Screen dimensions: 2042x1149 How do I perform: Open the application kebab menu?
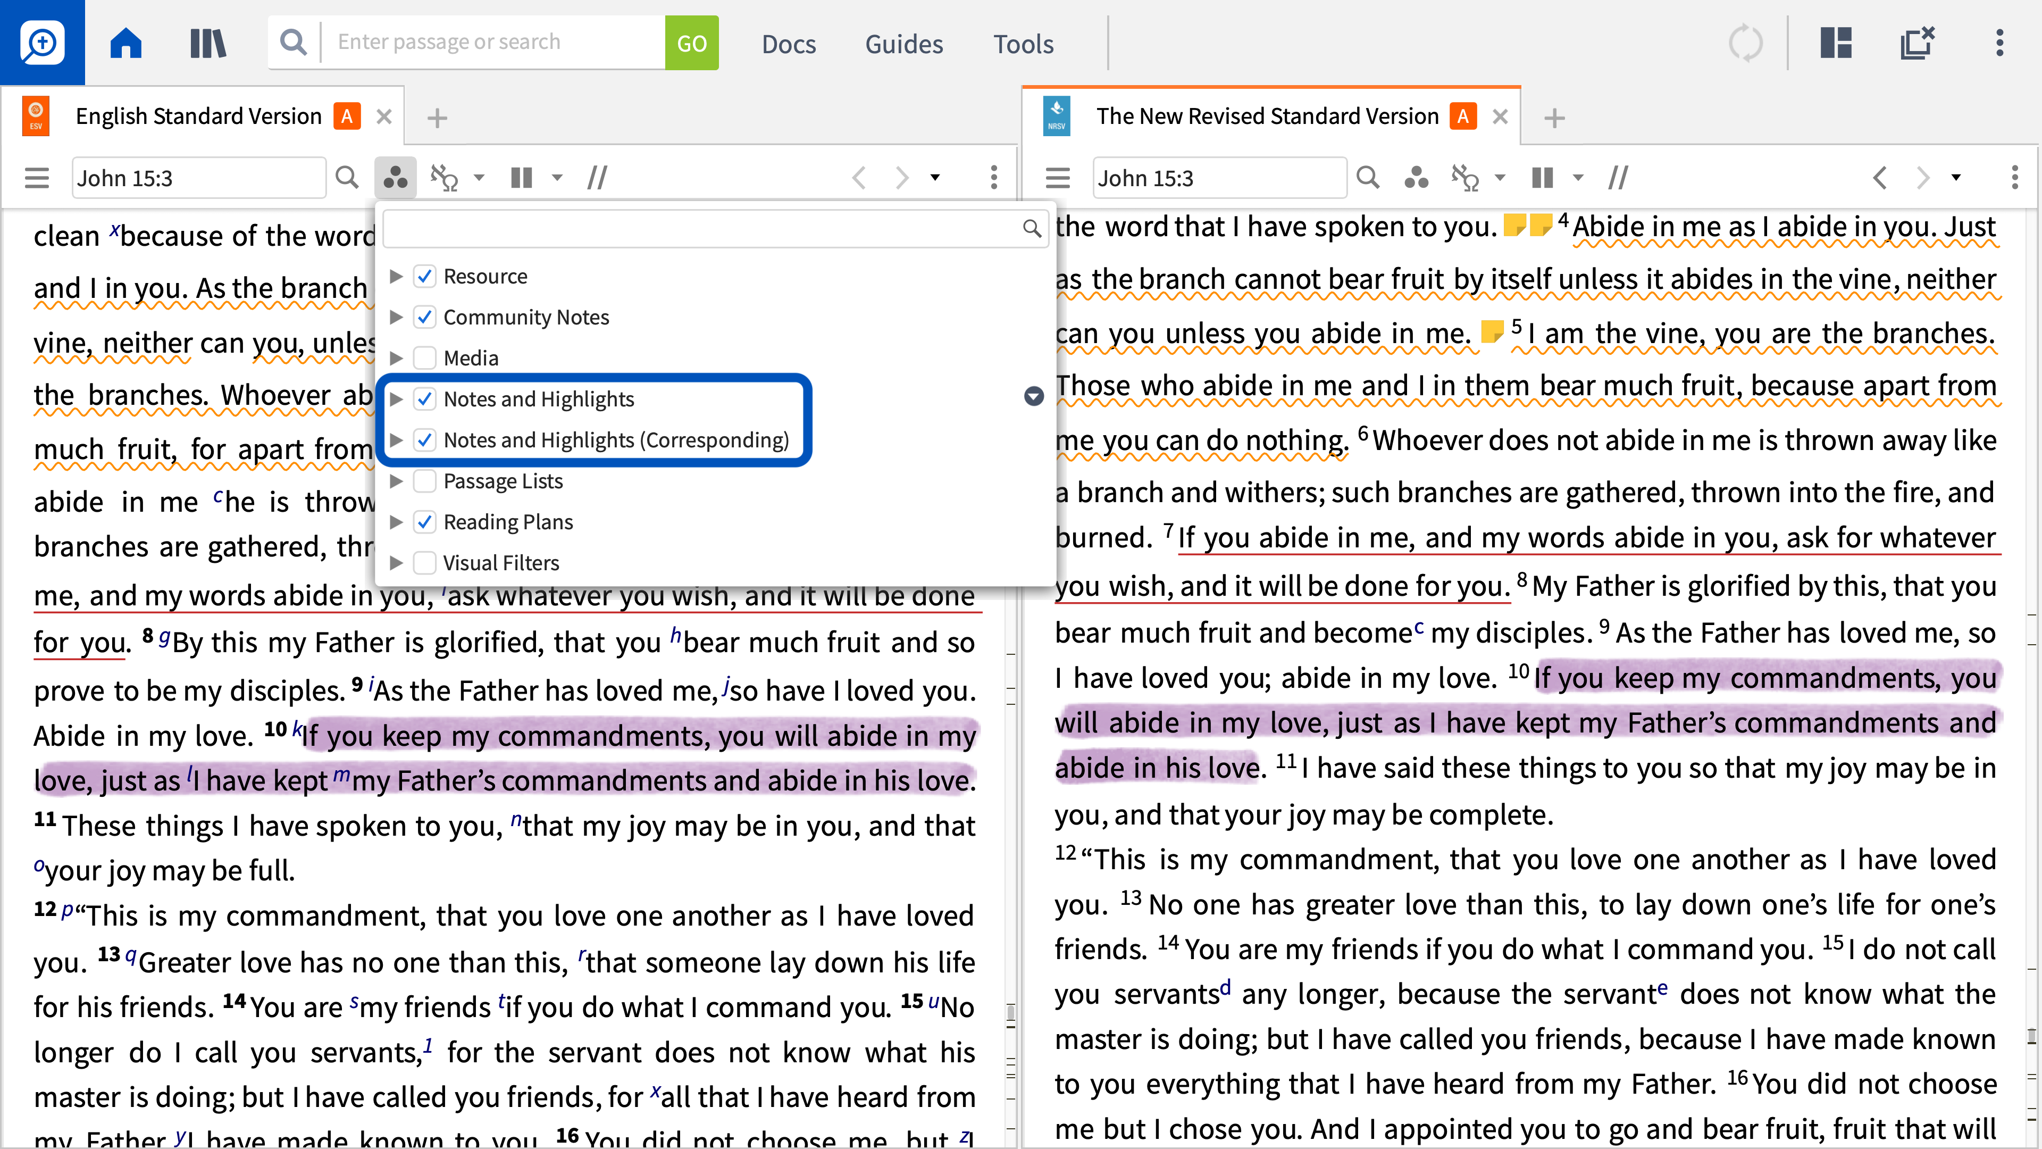(x=1999, y=43)
